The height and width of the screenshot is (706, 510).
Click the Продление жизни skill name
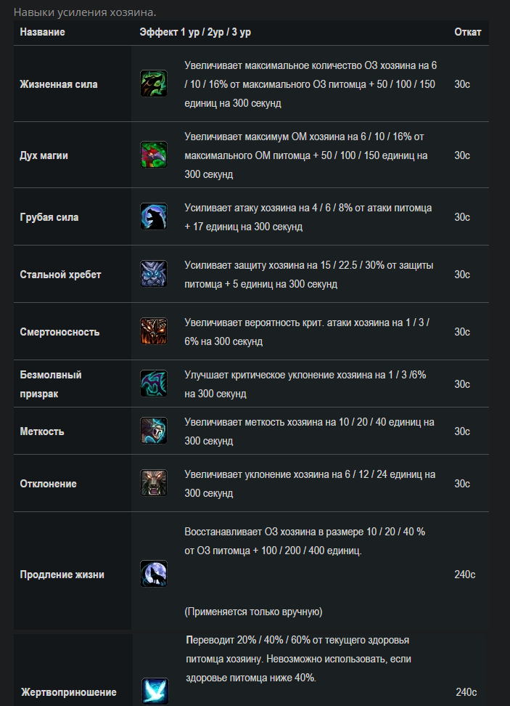coord(62,575)
